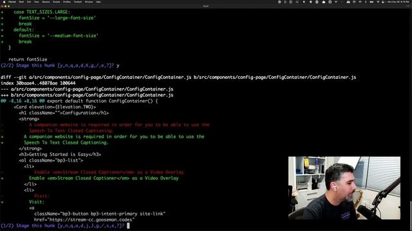Click the opening '<strong>' tag line
The image size is (412, 231).
pos(29,119)
